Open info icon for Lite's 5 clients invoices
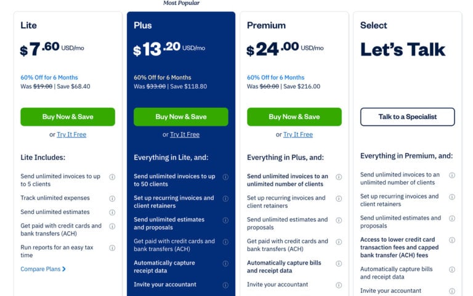 (x=112, y=177)
